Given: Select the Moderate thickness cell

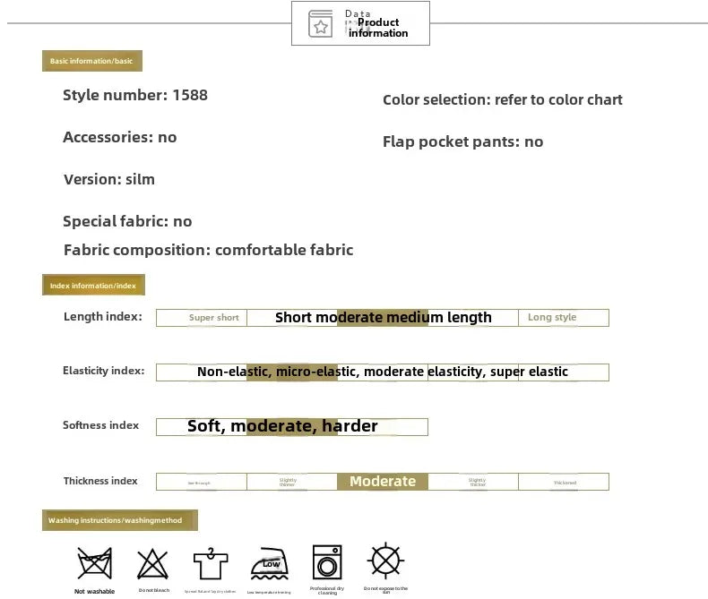Looking at the screenshot, I should [383, 482].
